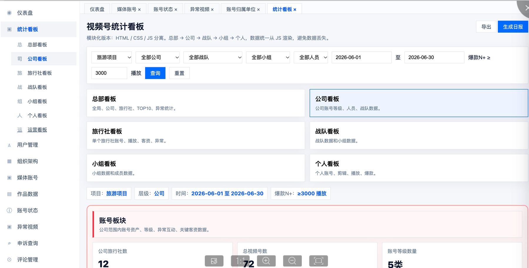
Task: Select the 总部看板 card
Action: coord(196,103)
